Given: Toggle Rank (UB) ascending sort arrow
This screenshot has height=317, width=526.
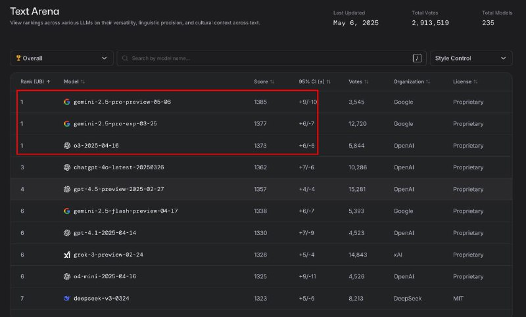Looking at the screenshot, I should 48,81.
